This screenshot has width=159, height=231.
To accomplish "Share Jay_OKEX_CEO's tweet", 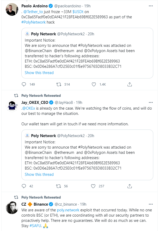I will tap(130, 186).
